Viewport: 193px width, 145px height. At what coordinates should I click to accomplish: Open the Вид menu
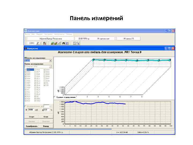point(33,34)
